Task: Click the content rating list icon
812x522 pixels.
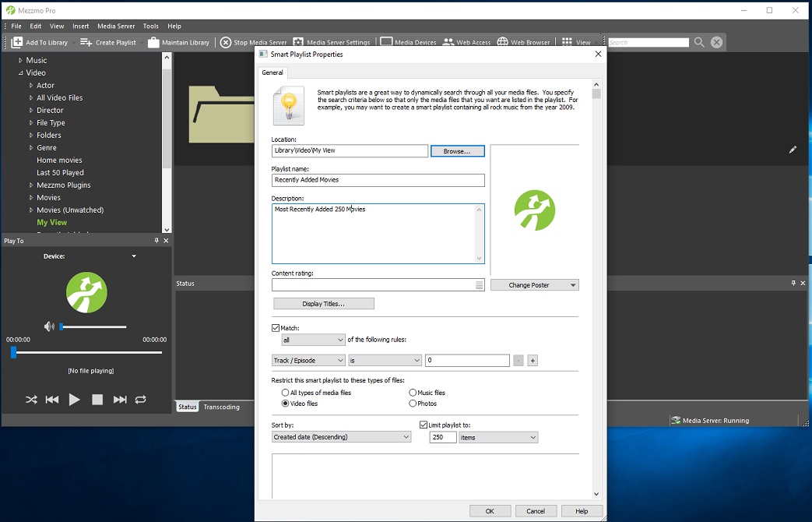Action: click(479, 285)
